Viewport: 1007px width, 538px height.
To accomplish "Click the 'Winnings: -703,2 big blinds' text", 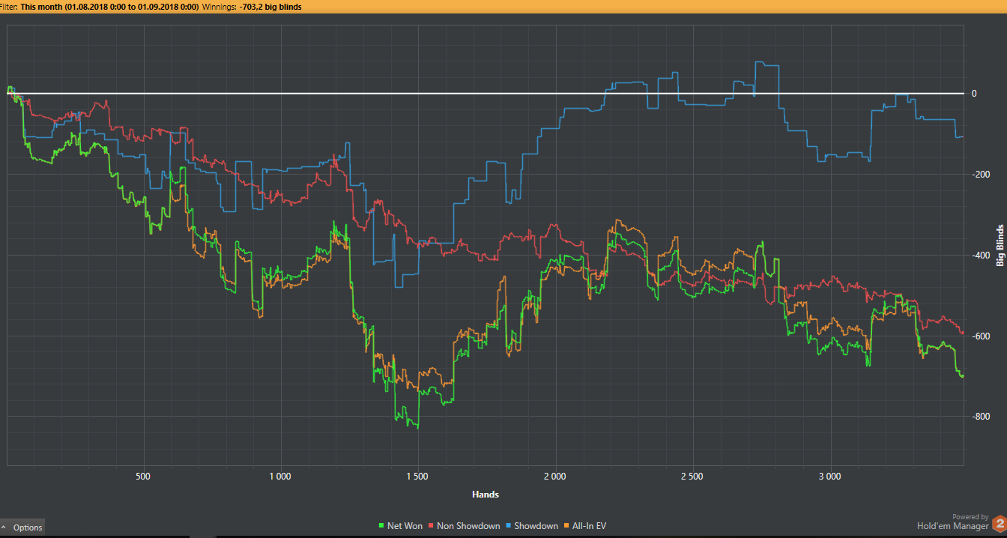I will tap(251, 6).
